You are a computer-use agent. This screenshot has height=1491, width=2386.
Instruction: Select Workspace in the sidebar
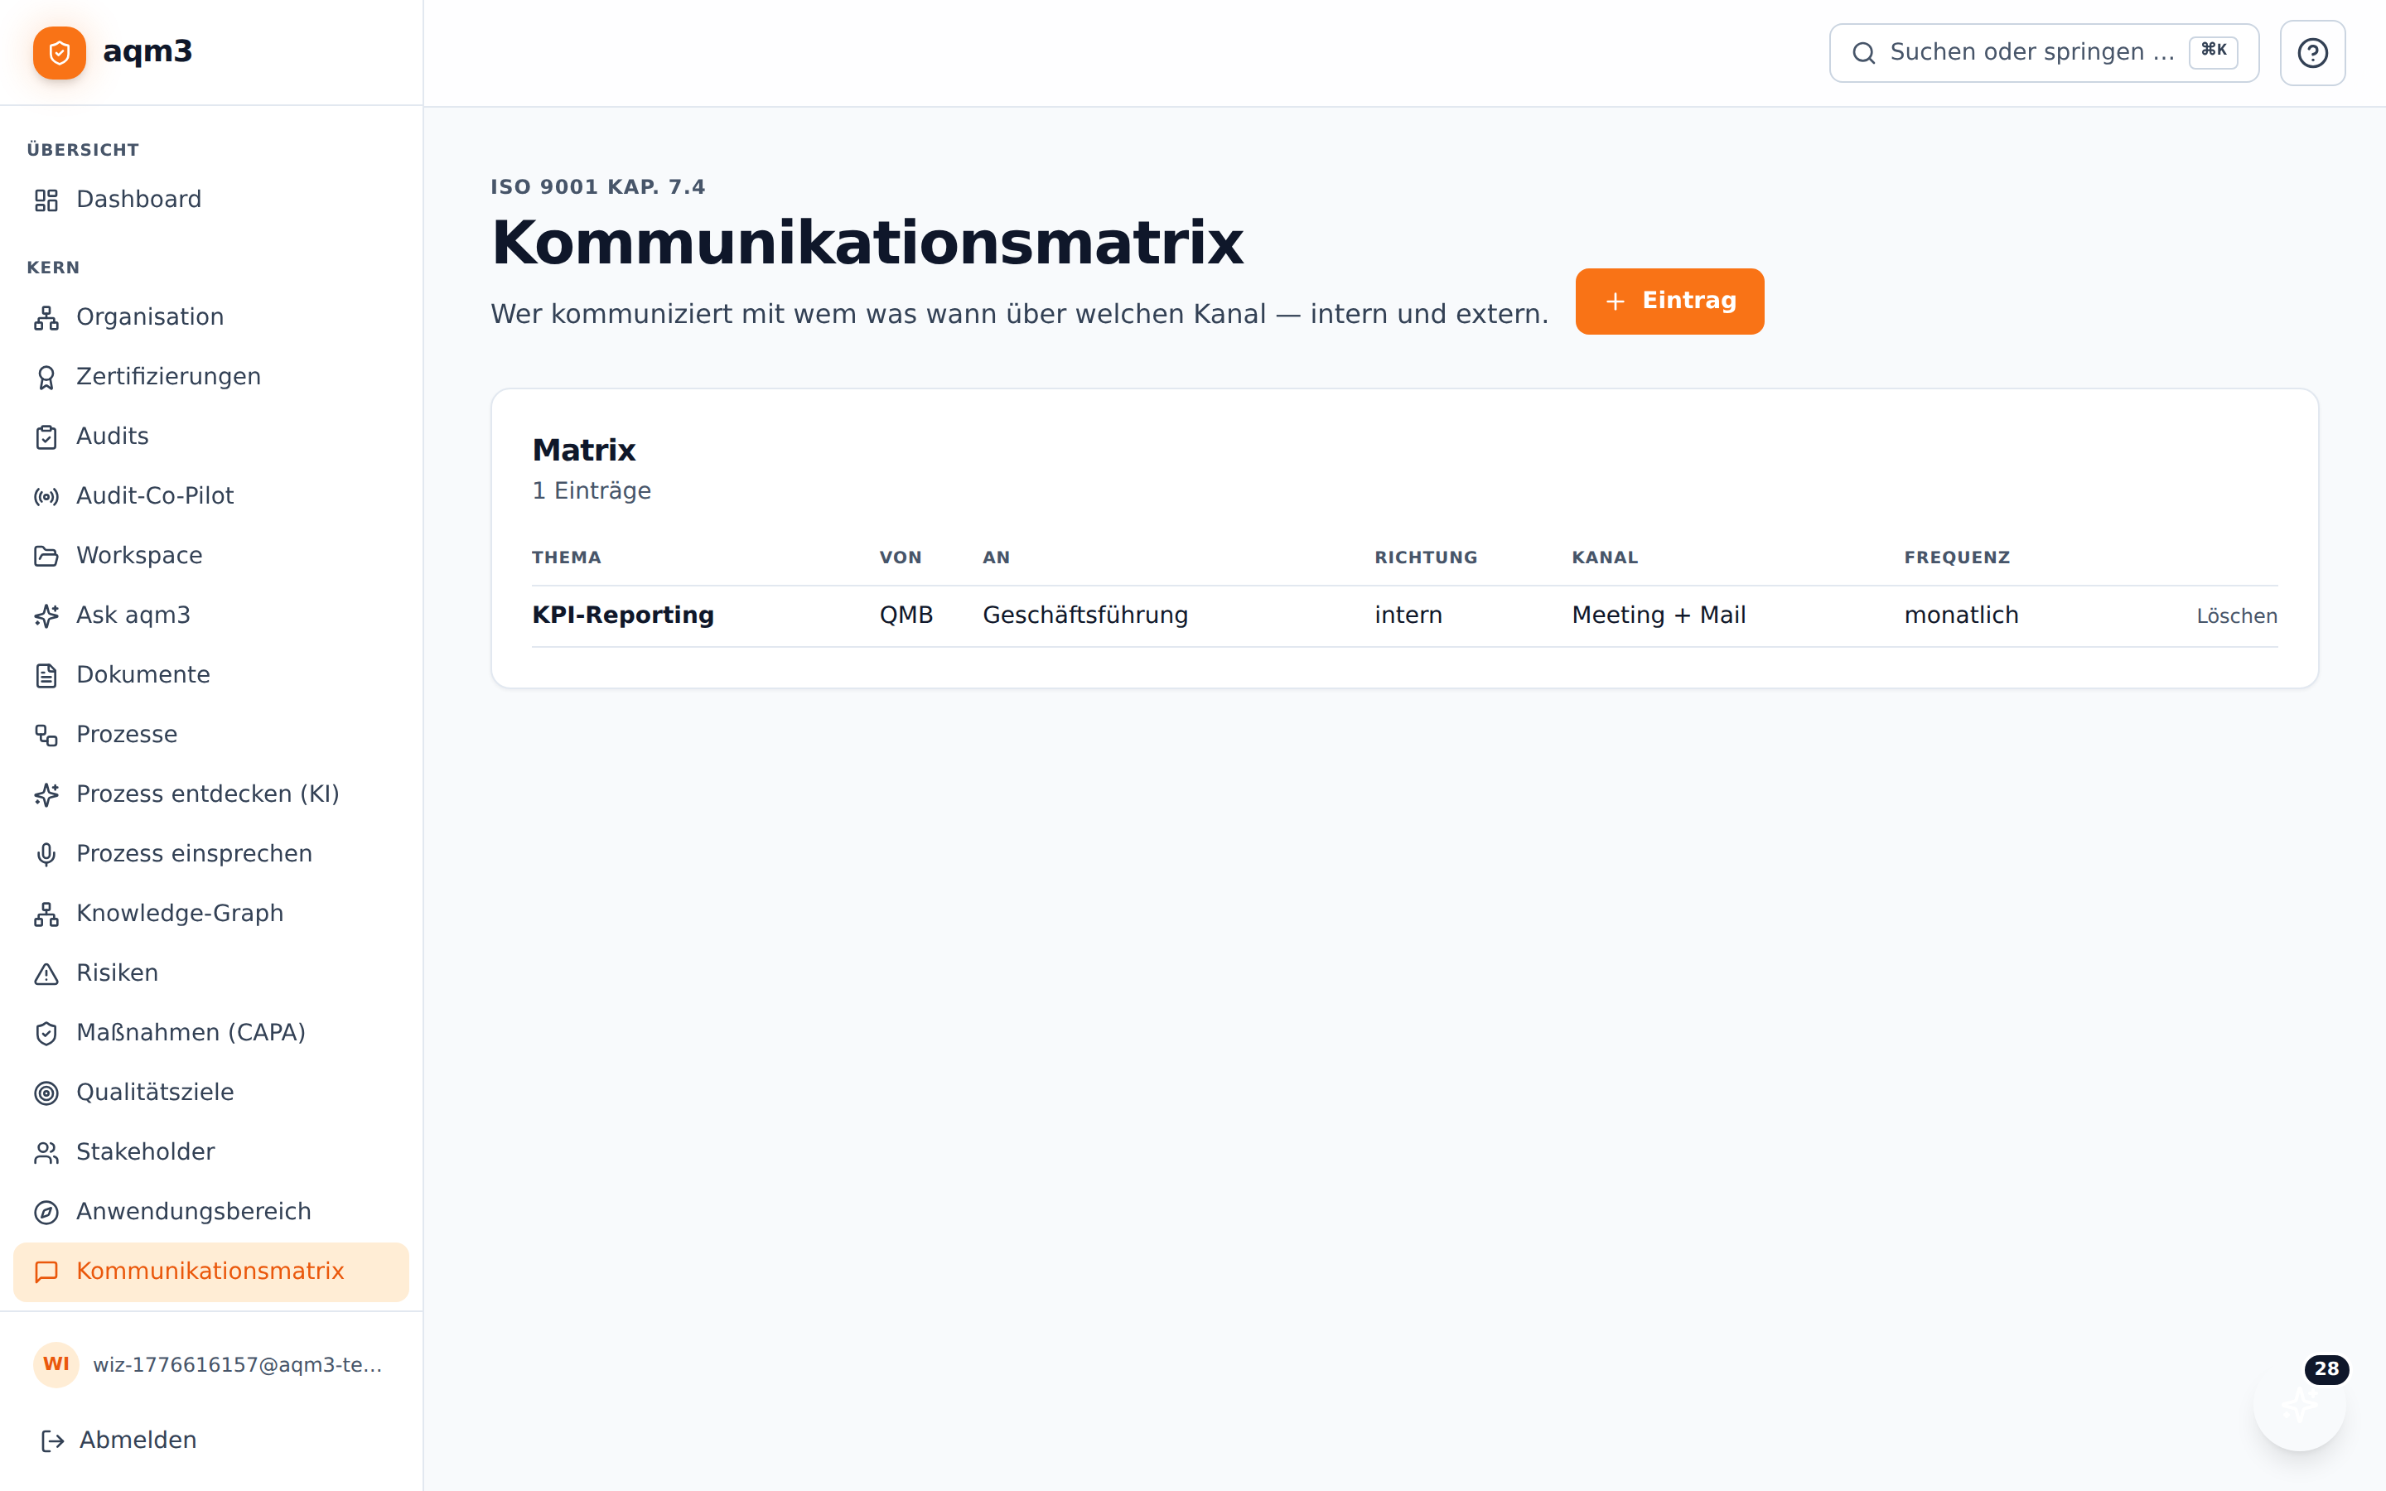(211, 556)
